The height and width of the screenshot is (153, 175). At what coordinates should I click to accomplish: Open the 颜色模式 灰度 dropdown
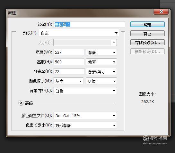(x=68, y=81)
